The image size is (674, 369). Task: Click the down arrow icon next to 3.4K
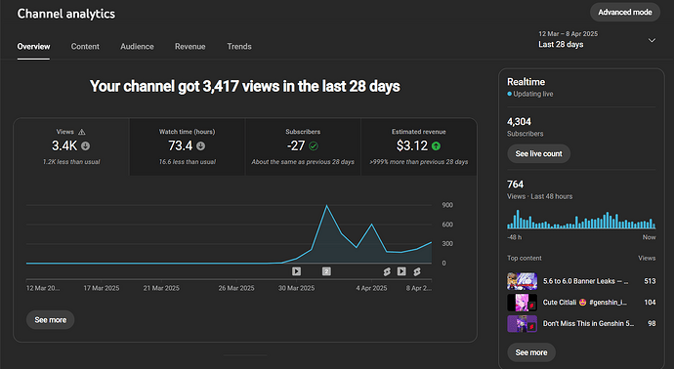pos(86,146)
